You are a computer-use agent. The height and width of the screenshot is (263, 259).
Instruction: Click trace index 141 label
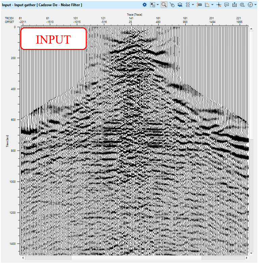[131, 18]
